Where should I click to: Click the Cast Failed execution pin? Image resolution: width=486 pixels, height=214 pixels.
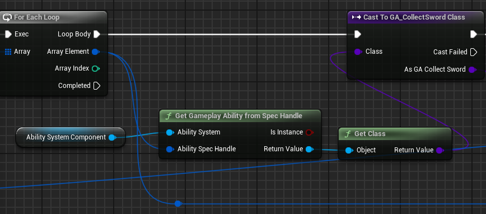coord(473,52)
